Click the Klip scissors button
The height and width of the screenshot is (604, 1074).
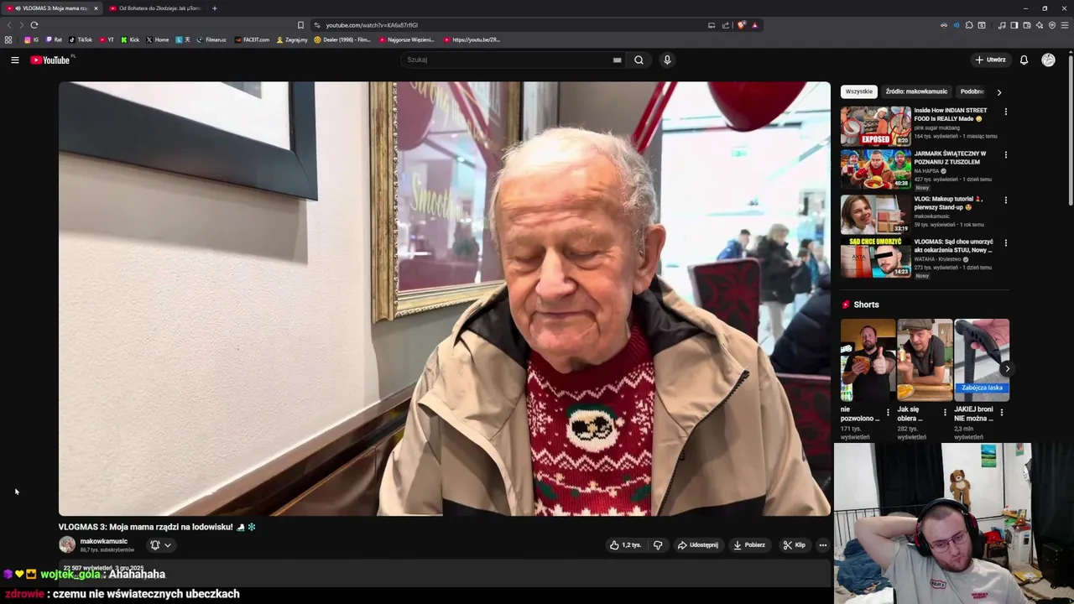pyautogui.click(x=794, y=545)
